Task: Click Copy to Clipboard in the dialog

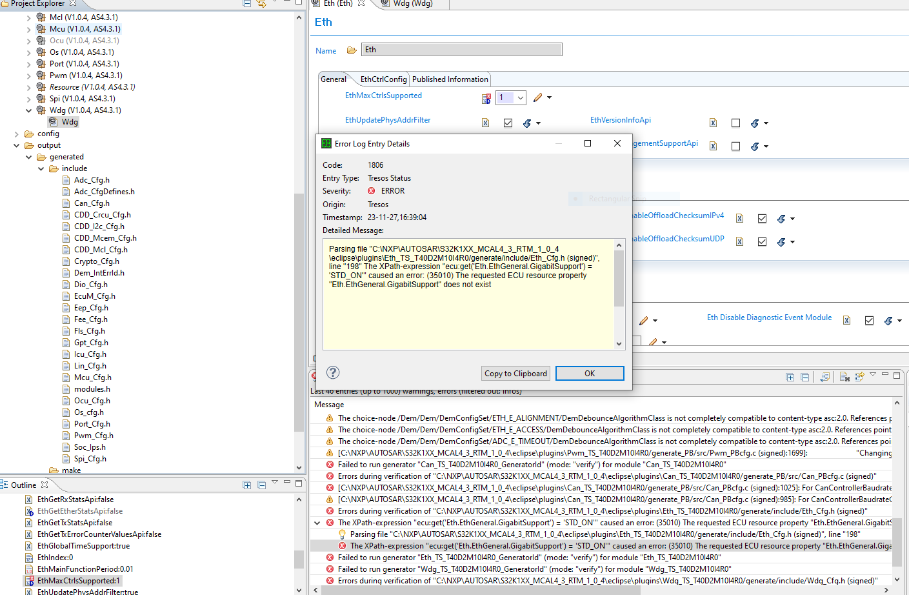Action: (x=515, y=373)
